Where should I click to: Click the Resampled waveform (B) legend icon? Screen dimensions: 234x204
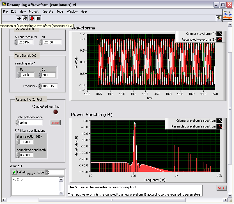coord(219,39)
